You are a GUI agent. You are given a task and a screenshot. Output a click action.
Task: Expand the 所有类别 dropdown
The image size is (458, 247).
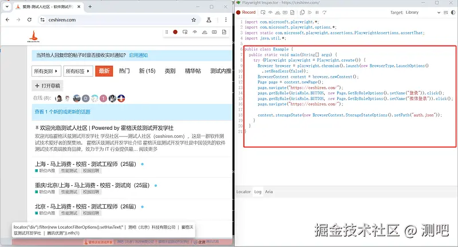click(x=46, y=71)
